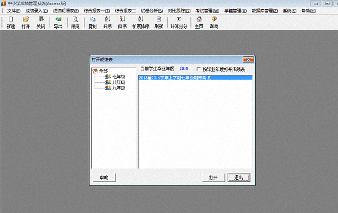The image size is (338, 213).
Task: Open the 对比跟踪(D) menu
Action: [179, 11]
